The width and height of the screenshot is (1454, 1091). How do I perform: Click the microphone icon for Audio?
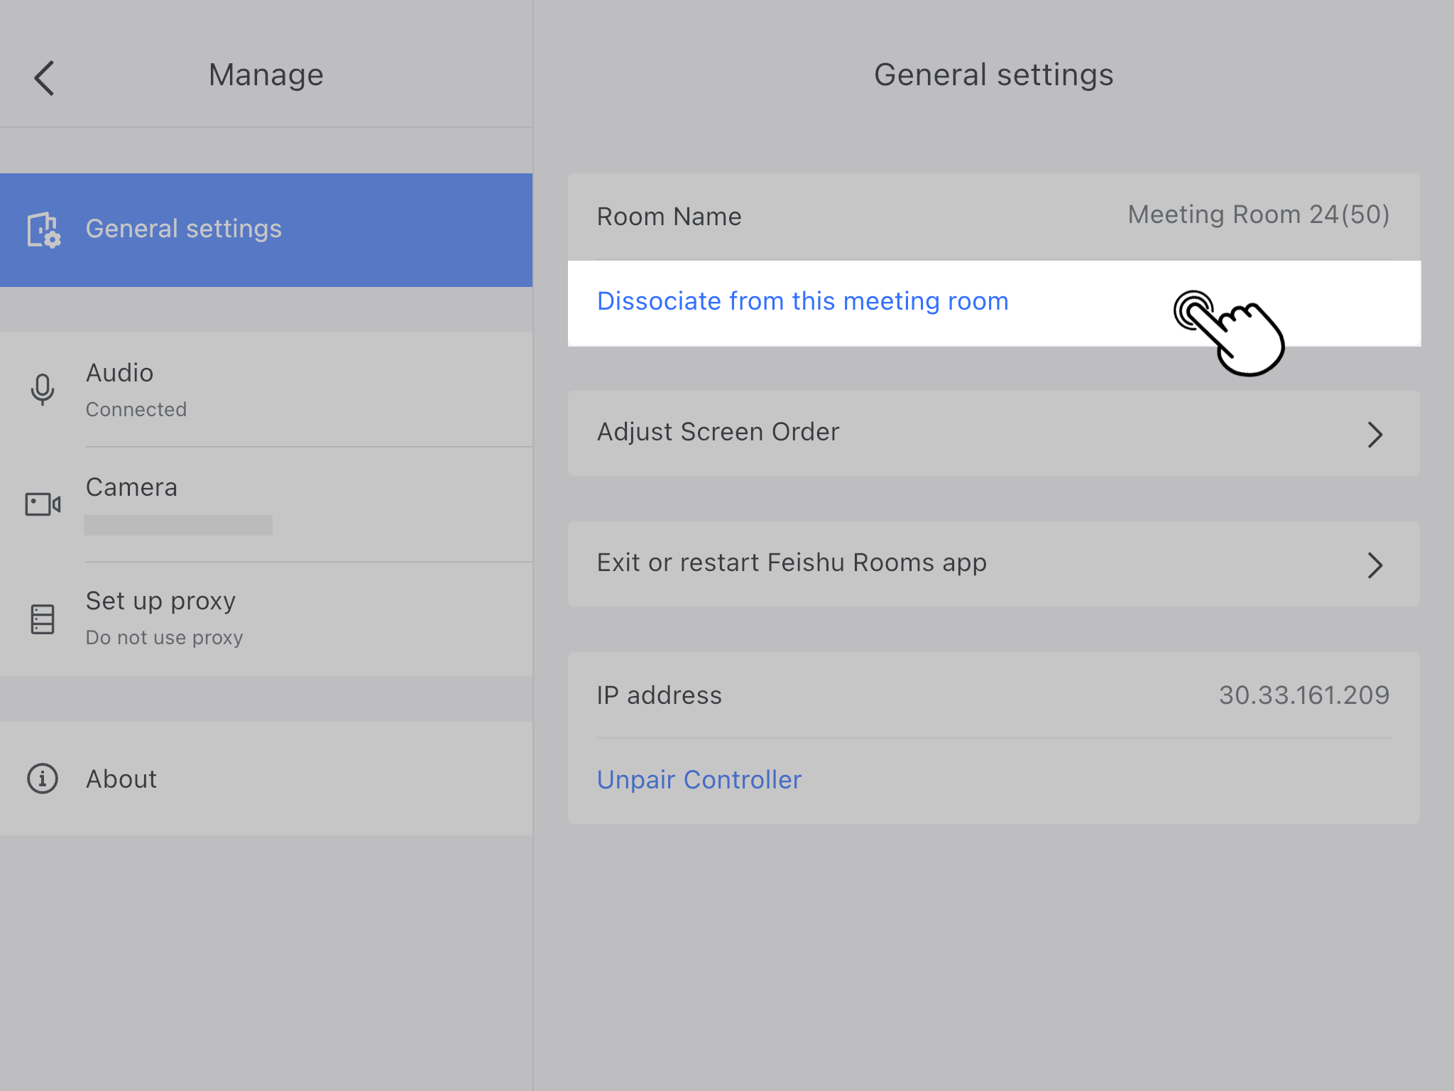(x=43, y=389)
